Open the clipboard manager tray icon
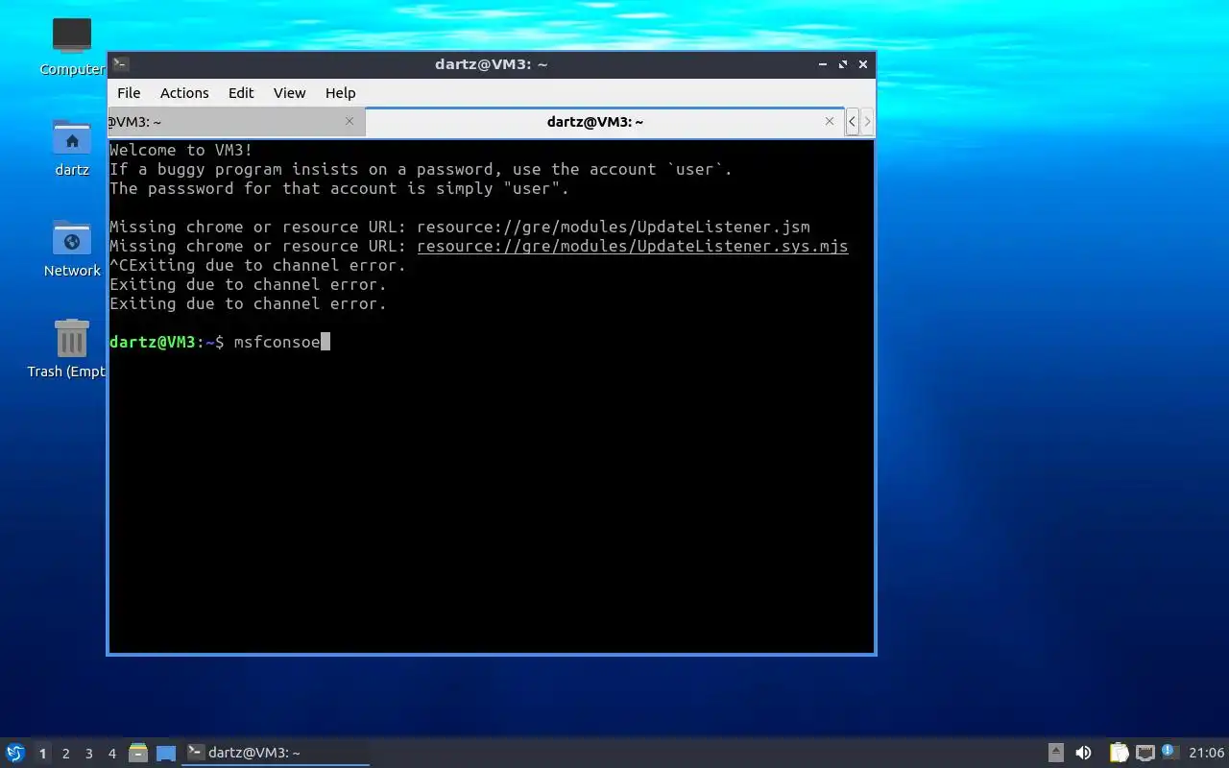 point(1119,753)
